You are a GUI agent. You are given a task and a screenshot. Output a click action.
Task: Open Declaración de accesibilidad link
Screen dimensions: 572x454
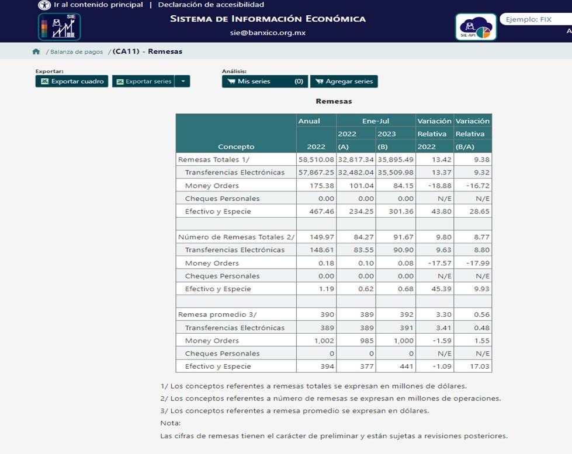pyautogui.click(x=211, y=5)
